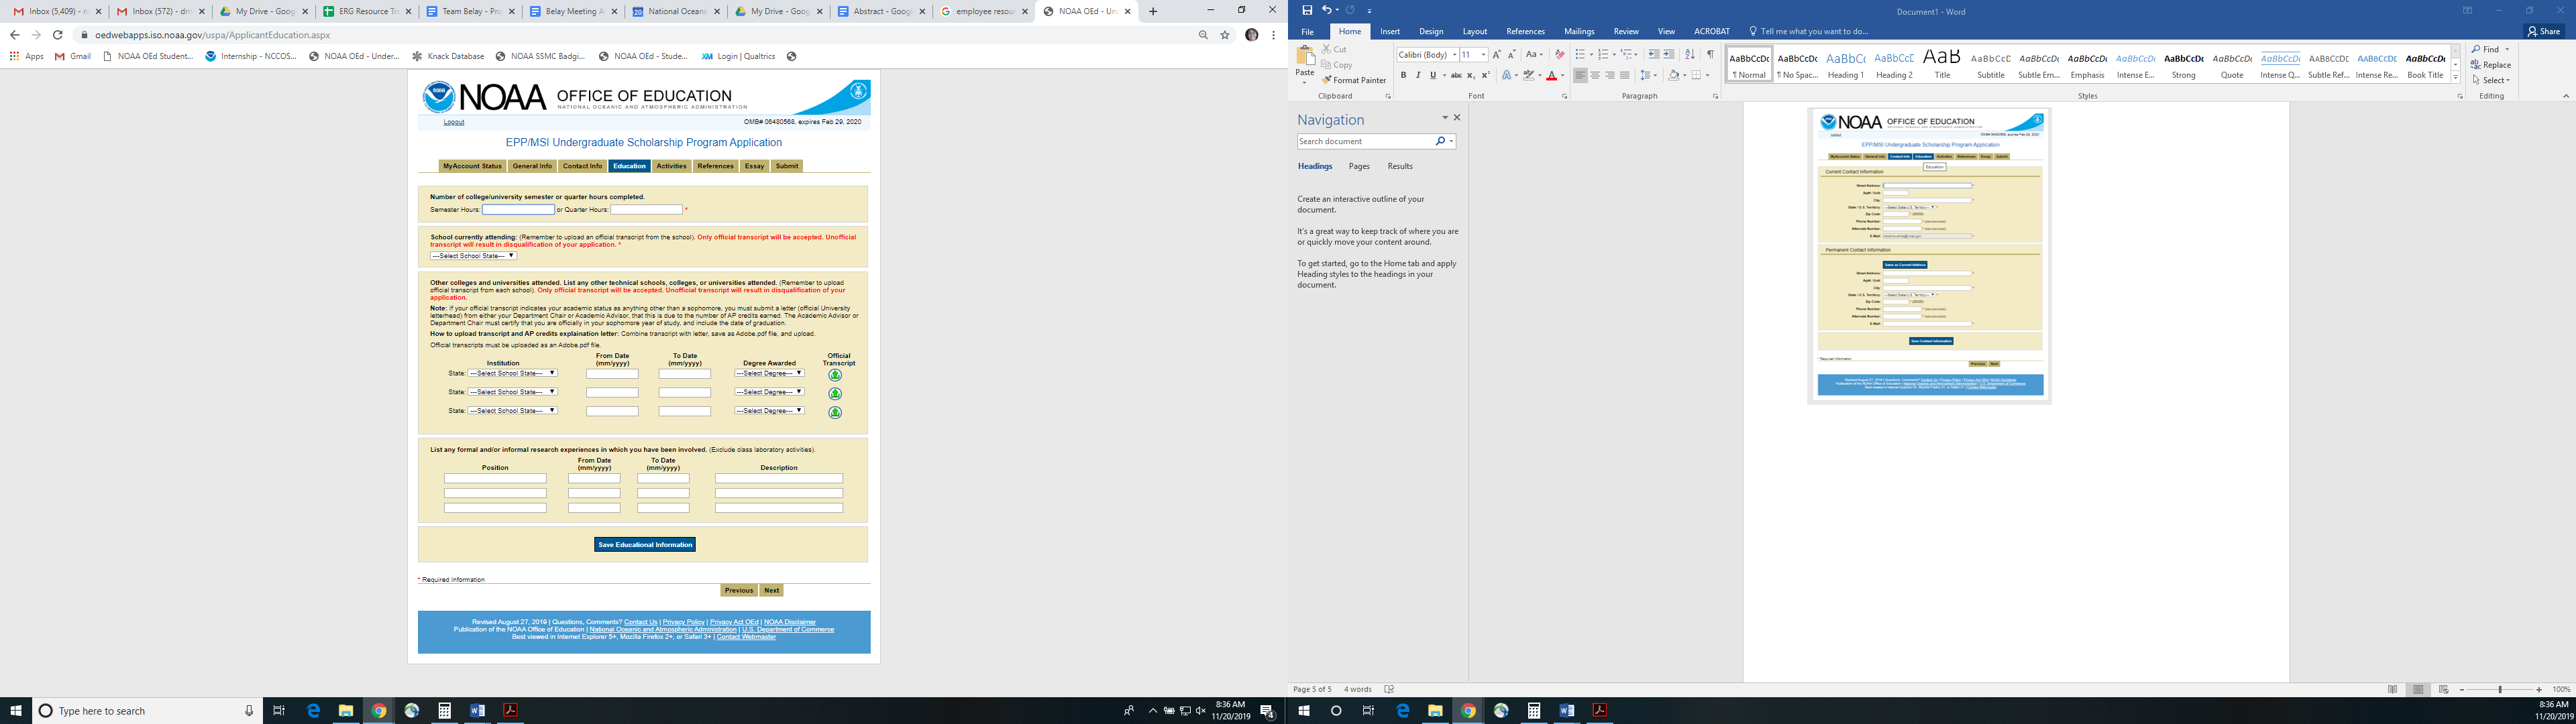
Task: Toggle bold formatting in Word ribbon
Action: click(x=1403, y=75)
